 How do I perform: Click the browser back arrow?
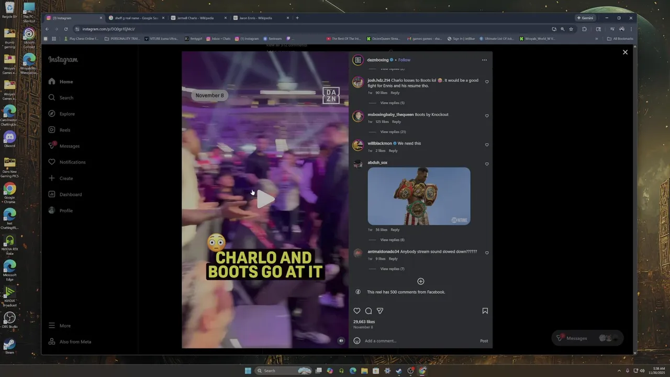coord(47,29)
